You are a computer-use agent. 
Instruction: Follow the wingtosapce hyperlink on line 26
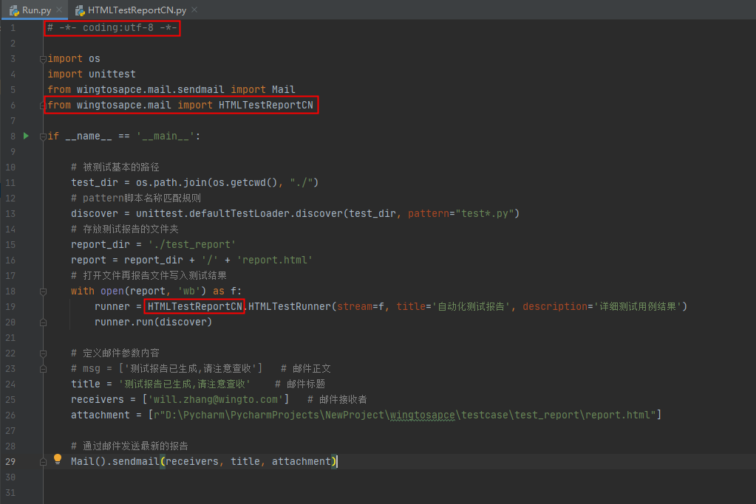coord(422,415)
